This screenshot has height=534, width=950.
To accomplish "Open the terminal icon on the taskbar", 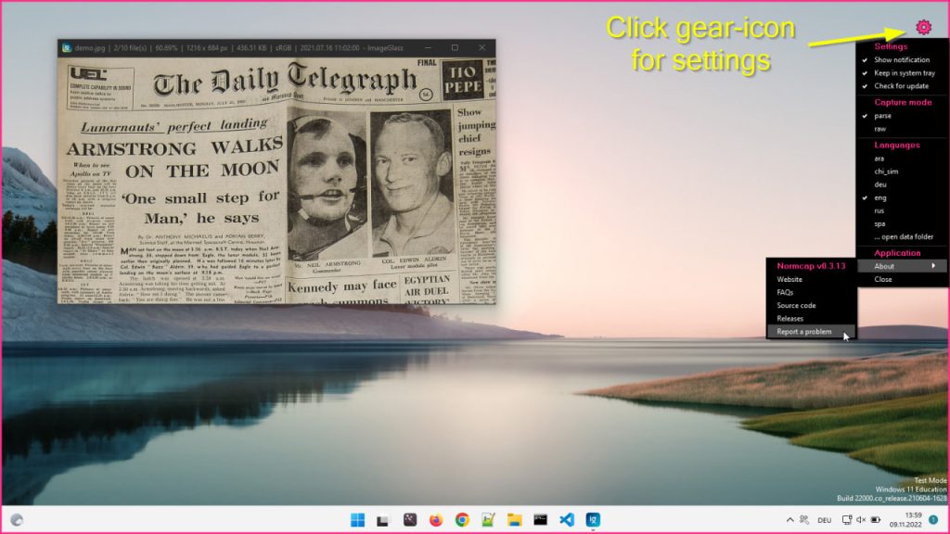I will [x=541, y=520].
